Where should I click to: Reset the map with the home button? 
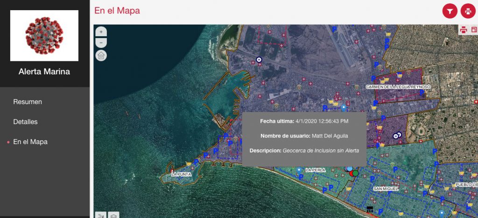pos(101,55)
